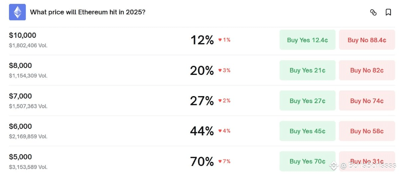Bookmark this Ethereum market
This screenshot has width=399, height=174.
[388, 12]
